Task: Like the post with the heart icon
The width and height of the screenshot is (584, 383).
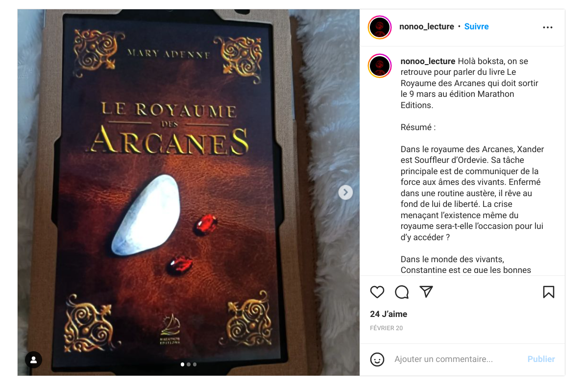Action: point(377,293)
